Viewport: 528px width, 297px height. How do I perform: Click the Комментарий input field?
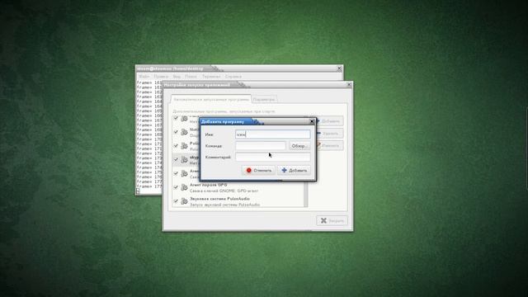point(273,157)
